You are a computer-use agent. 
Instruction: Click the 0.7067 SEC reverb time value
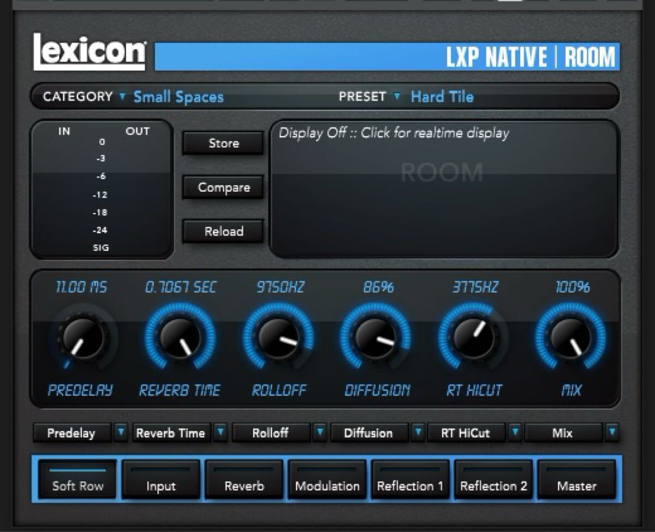pyautogui.click(x=181, y=287)
